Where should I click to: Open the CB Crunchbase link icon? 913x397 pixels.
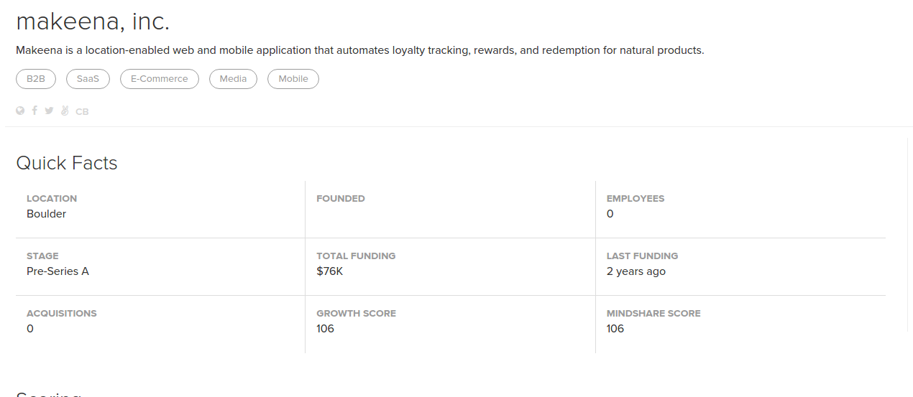tap(82, 111)
